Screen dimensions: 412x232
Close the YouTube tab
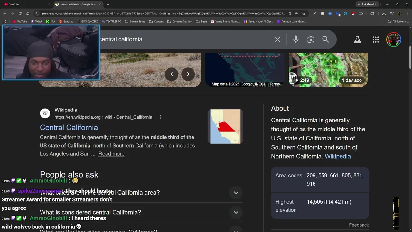point(49,4)
